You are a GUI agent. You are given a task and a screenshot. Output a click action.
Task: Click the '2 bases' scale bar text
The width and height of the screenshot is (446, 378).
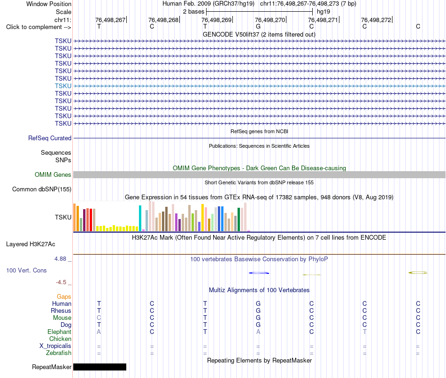click(193, 12)
